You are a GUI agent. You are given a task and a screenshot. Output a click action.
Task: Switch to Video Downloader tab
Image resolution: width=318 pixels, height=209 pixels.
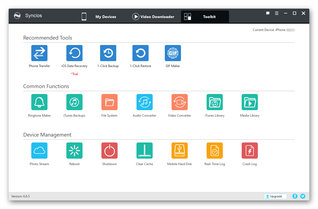[x=153, y=17]
